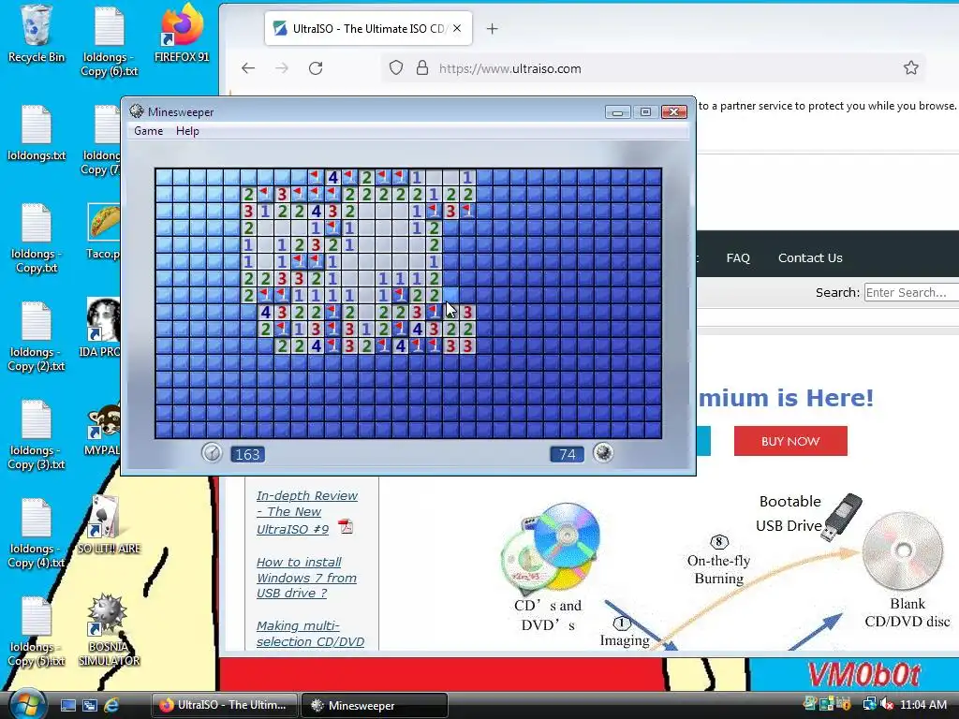Click the Firefox shield tracking protection icon

click(396, 67)
